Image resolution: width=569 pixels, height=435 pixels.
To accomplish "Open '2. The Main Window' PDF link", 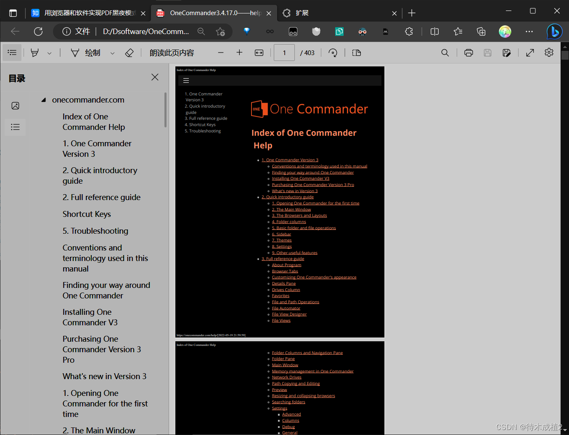I will point(291,210).
